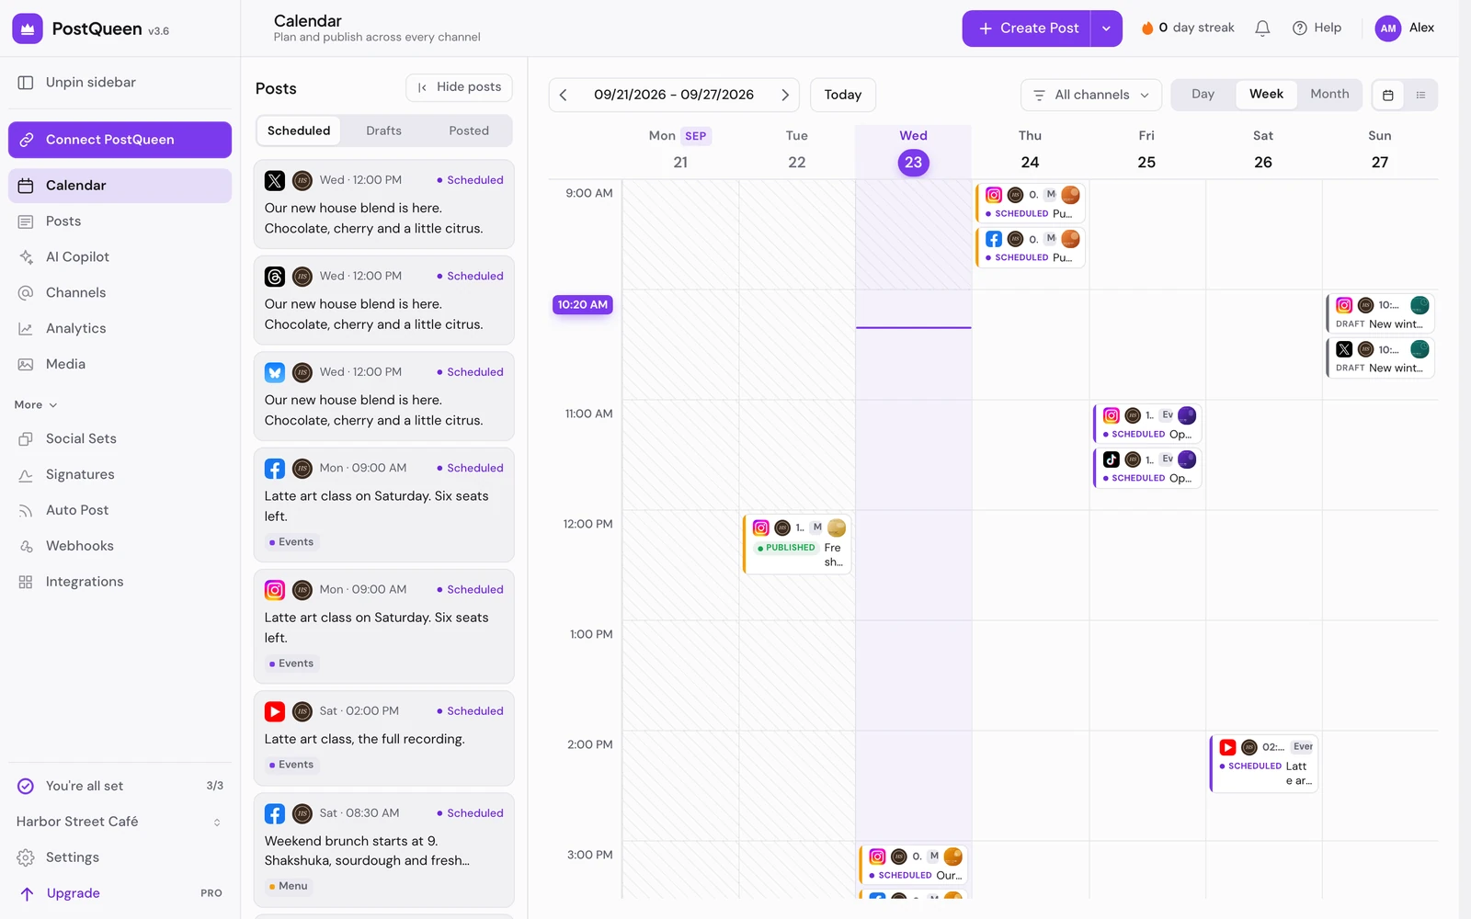Select the Drafts tab

pos(383,130)
